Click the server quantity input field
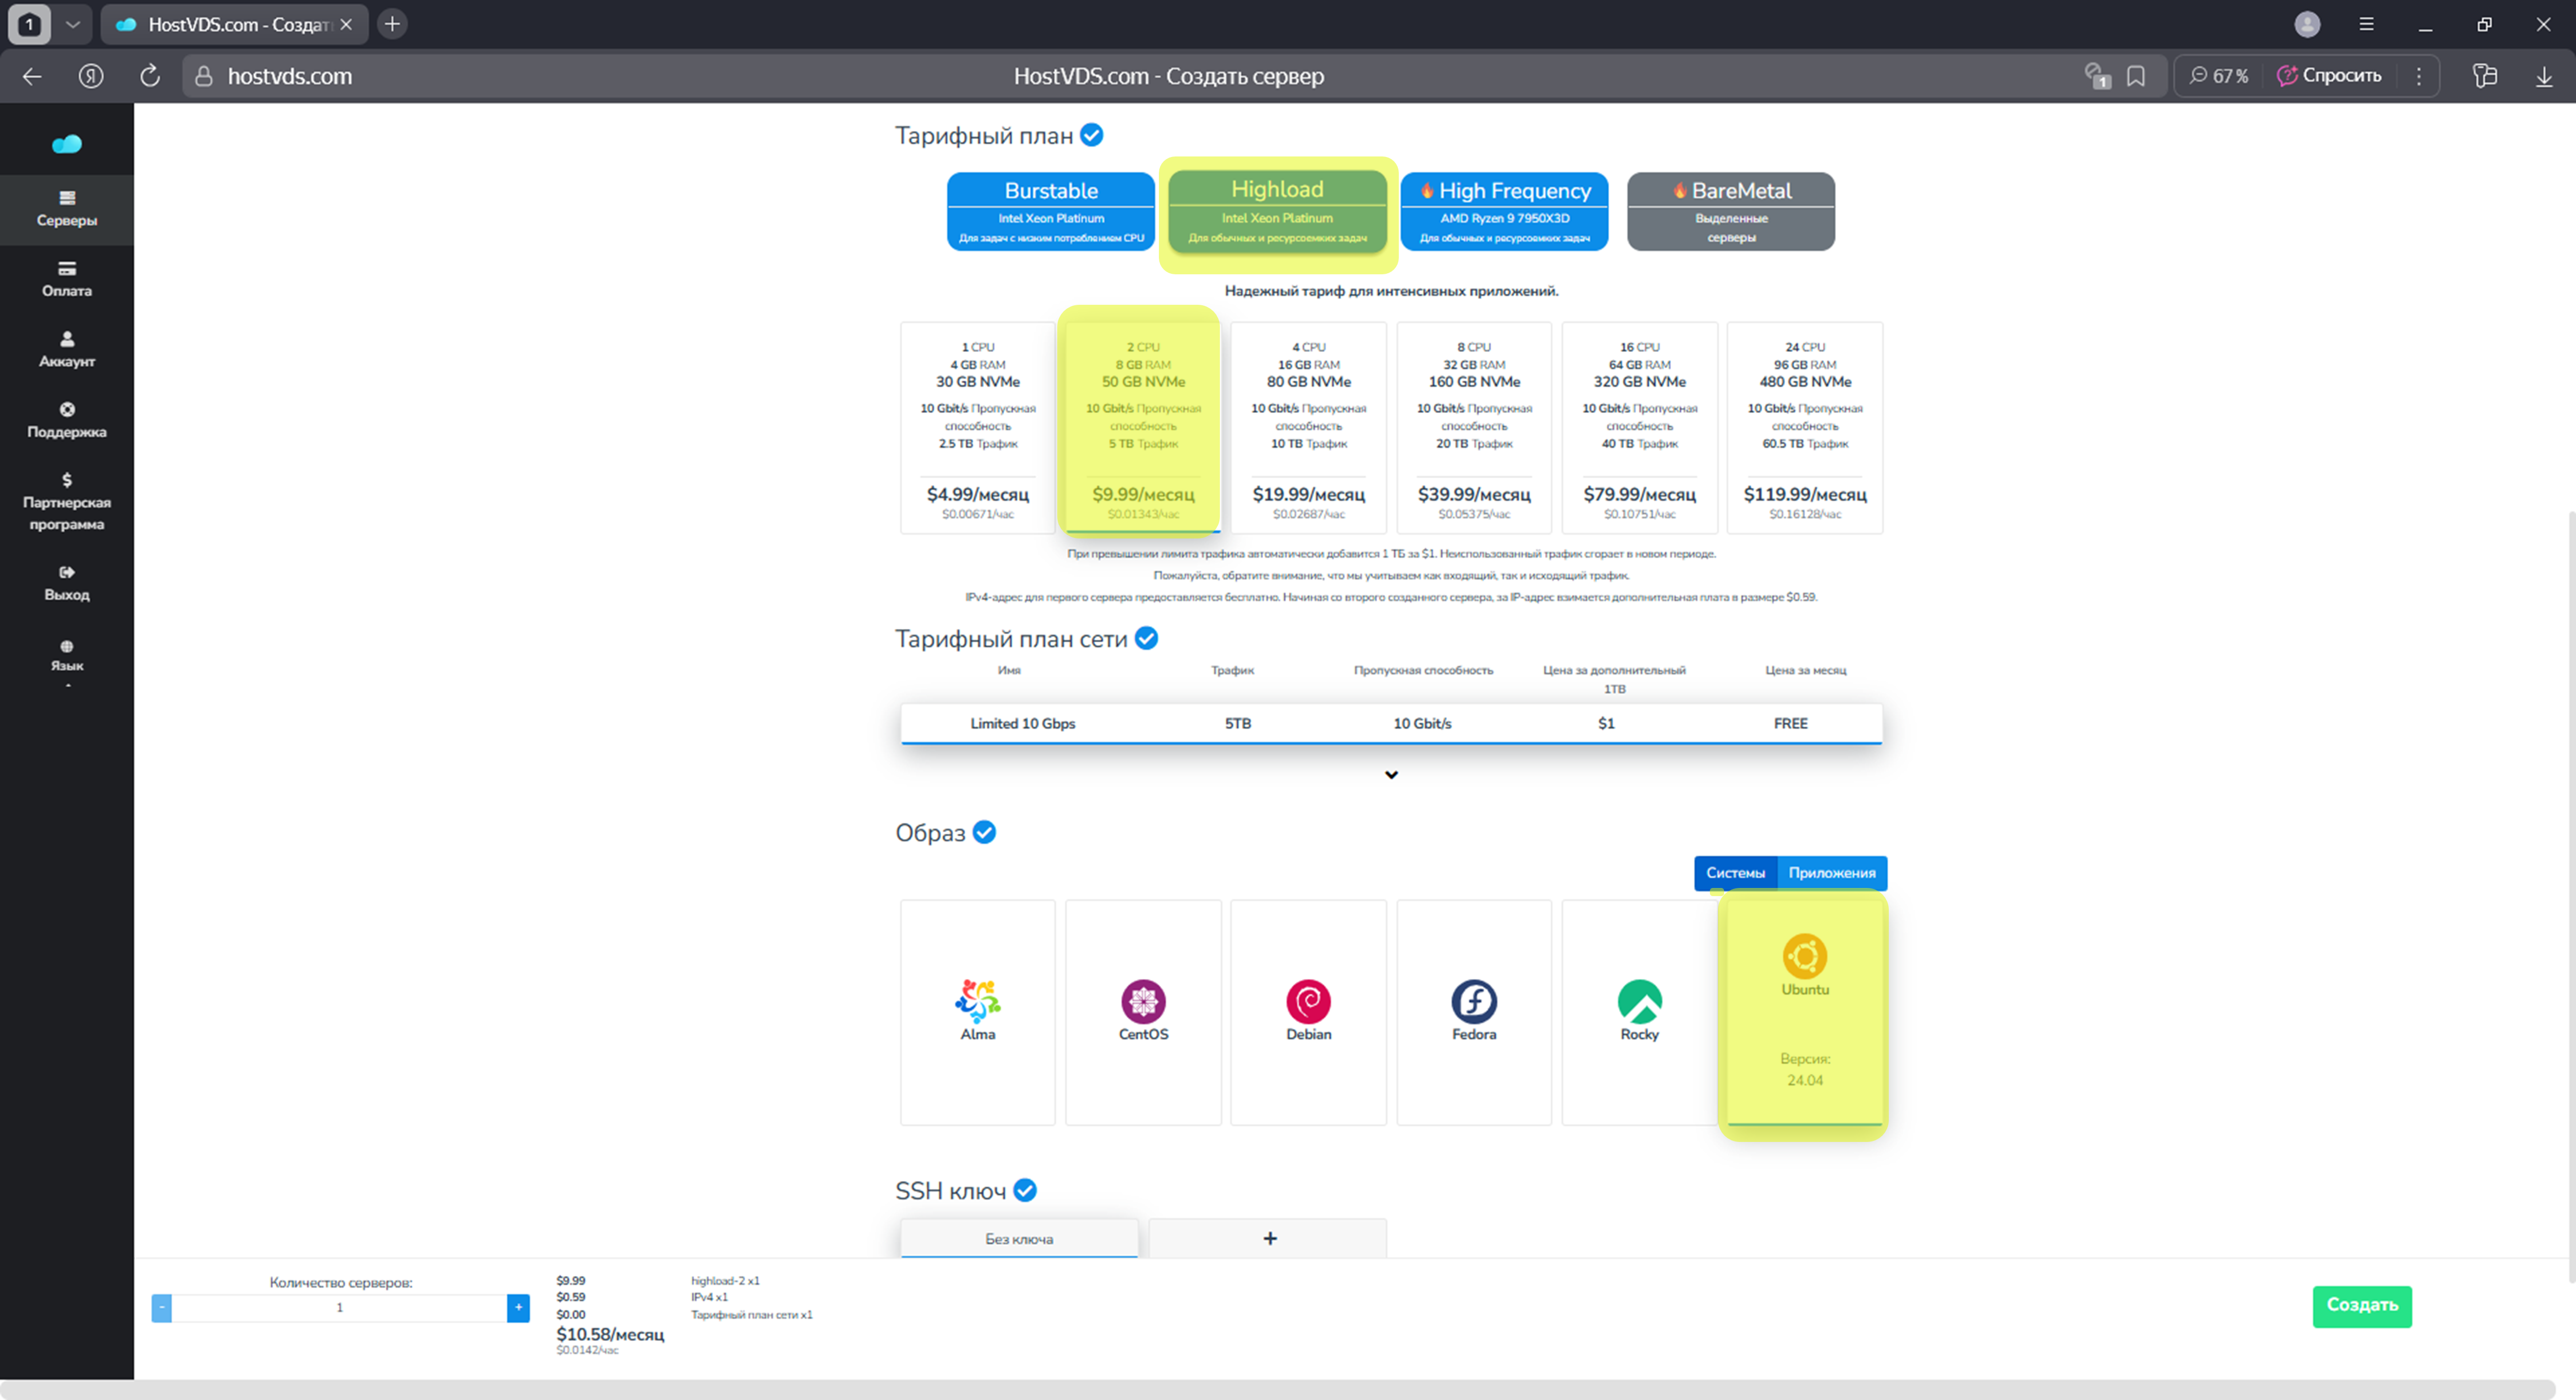Screen dimensions: 2576x1400 point(340,1307)
